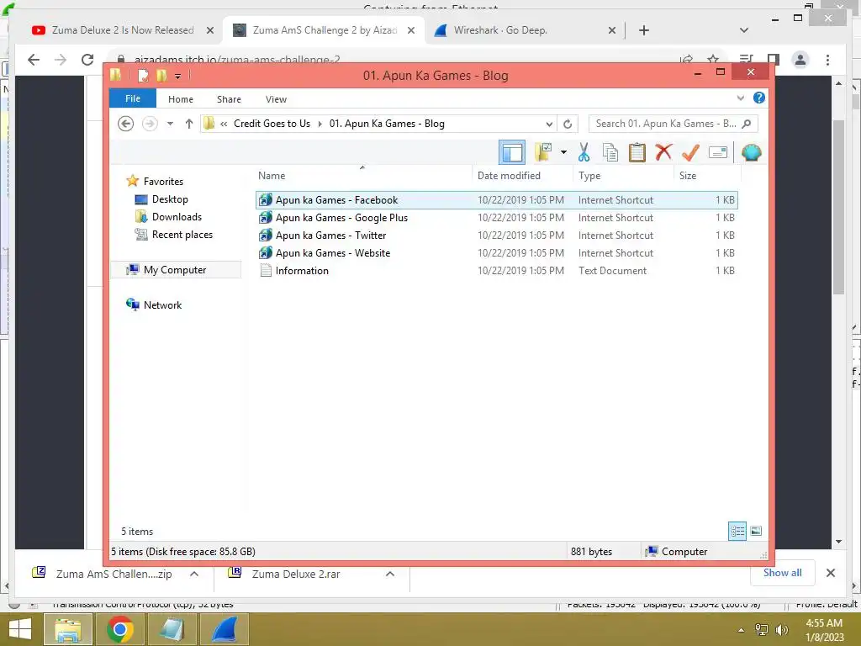This screenshot has width=861, height=646.
Task: Click the Explorer search box
Action: tap(673, 124)
